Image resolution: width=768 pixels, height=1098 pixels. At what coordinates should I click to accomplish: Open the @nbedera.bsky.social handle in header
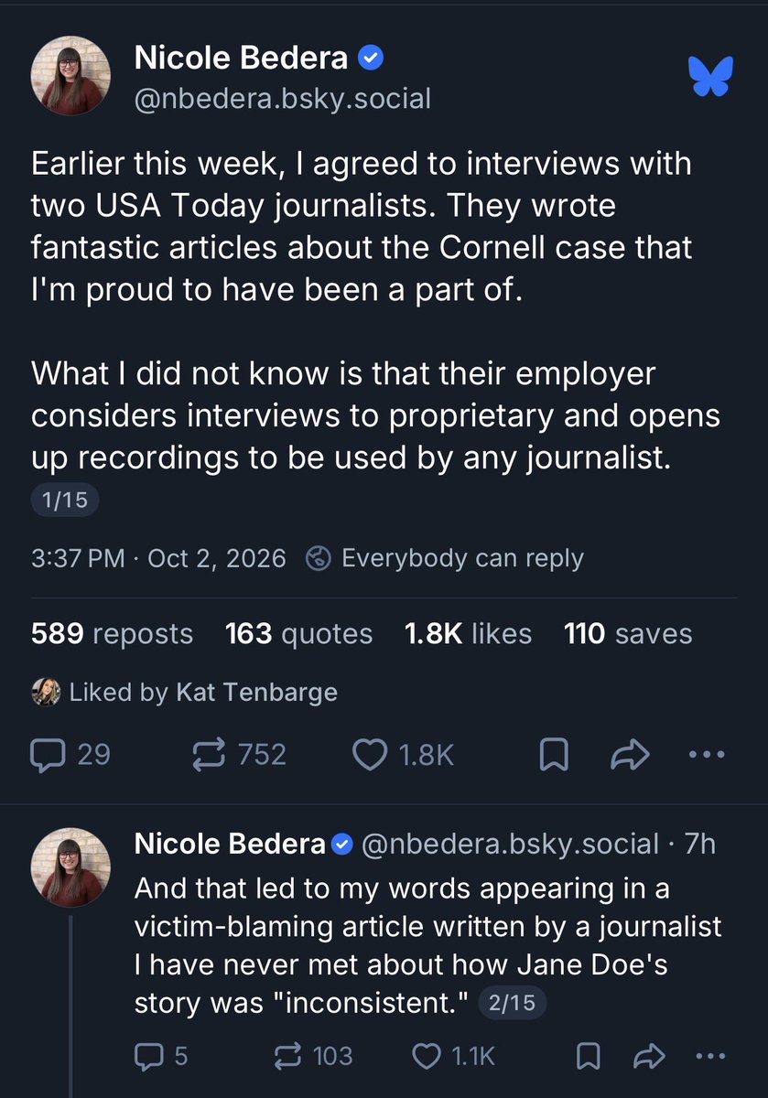[x=282, y=98]
